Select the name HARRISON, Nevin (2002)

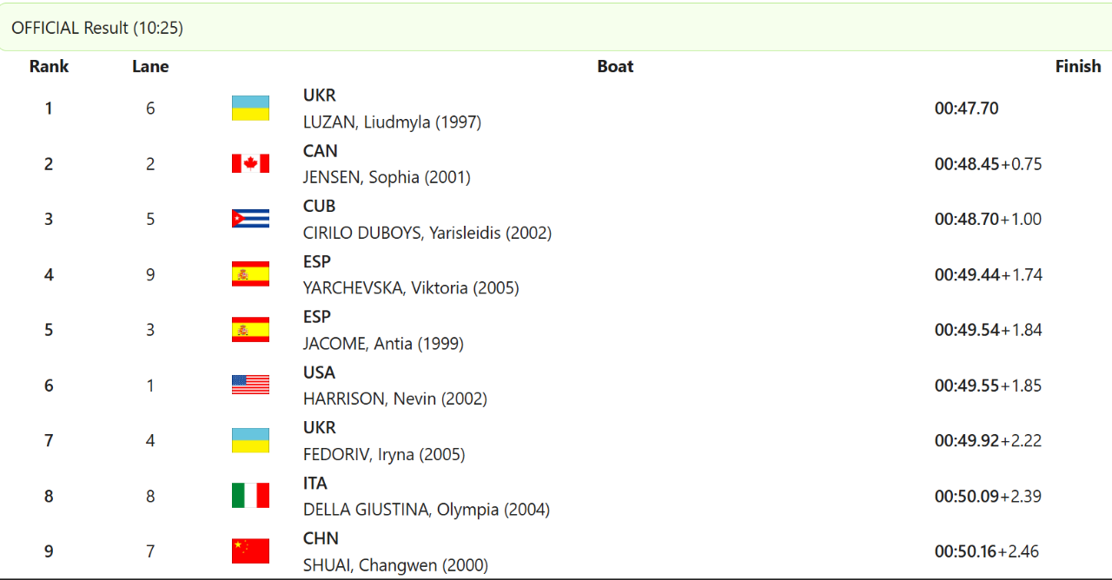click(395, 399)
